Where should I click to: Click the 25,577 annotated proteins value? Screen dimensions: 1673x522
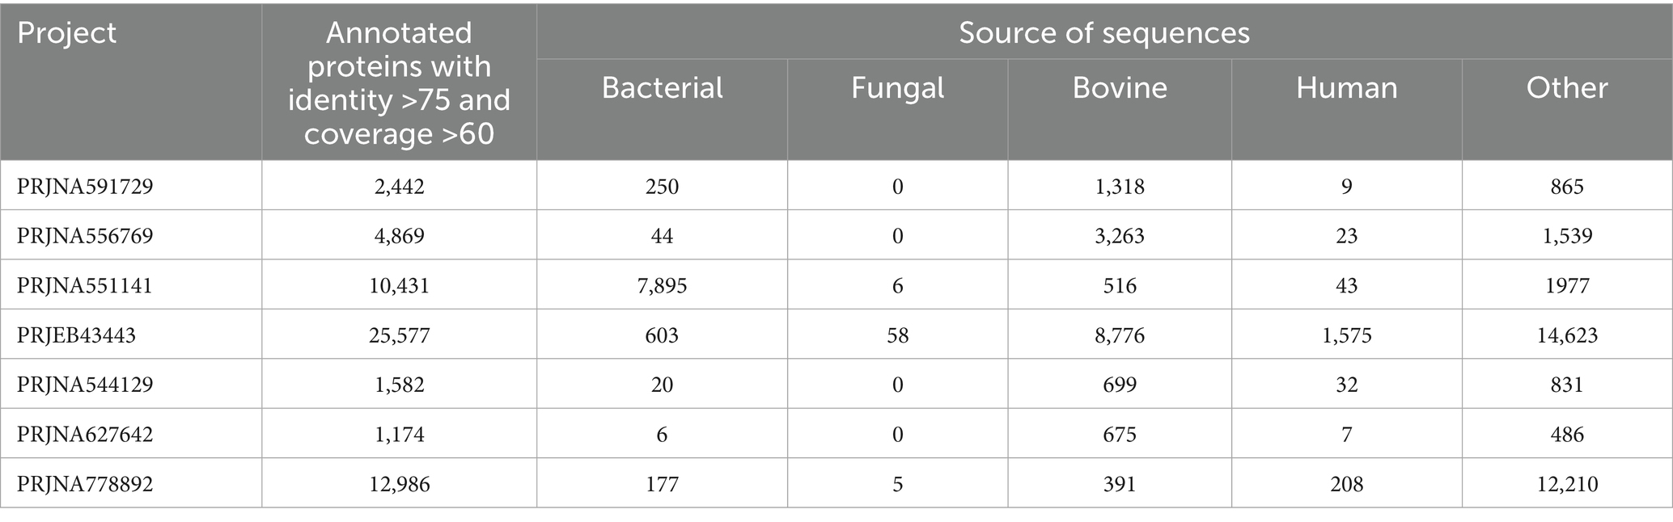399,335
